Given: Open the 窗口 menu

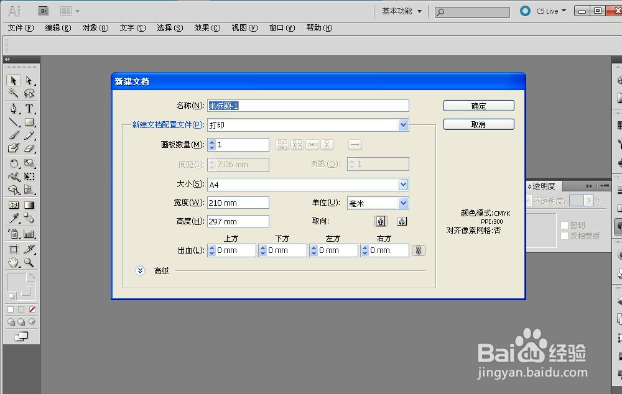Looking at the screenshot, I should pyautogui.click(x=282, y=28).
